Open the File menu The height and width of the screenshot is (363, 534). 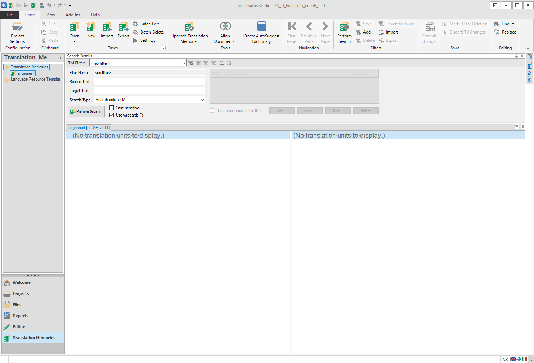(x=10, y=15)
